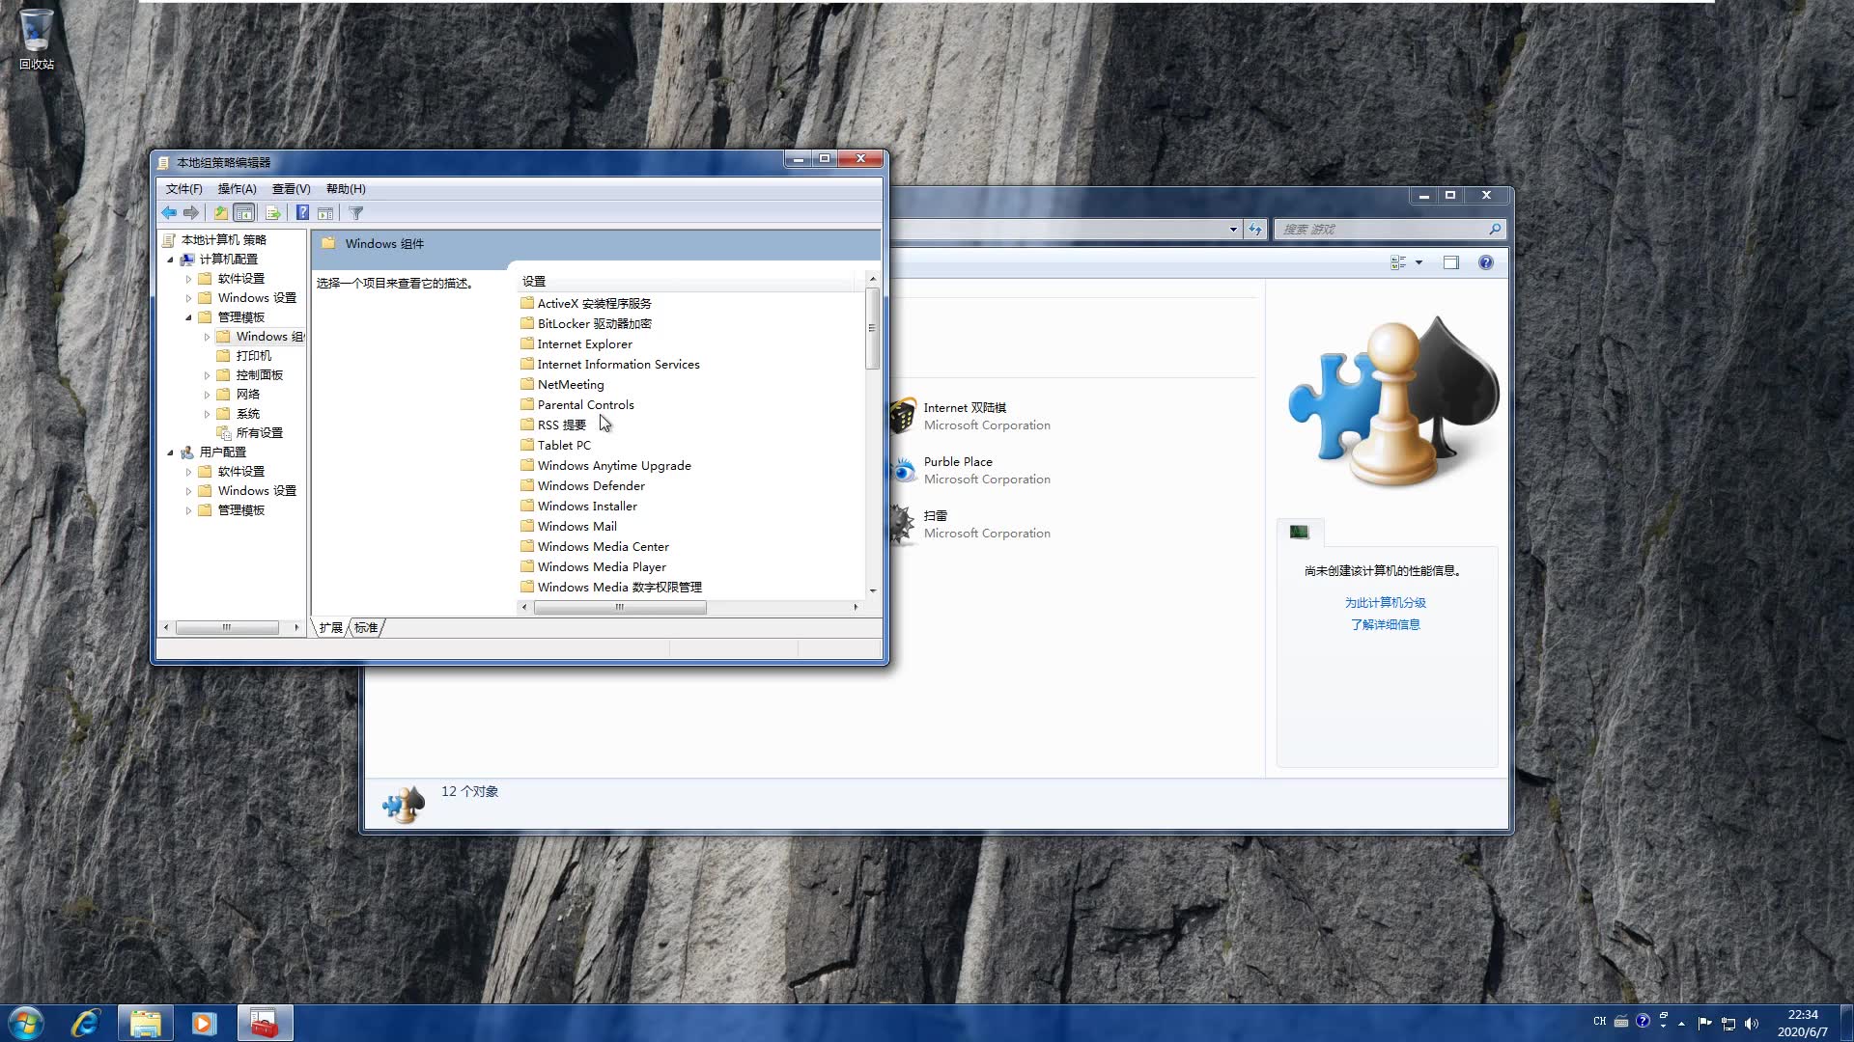Click the Help icon in the games window

click(x=1486, y=262)
